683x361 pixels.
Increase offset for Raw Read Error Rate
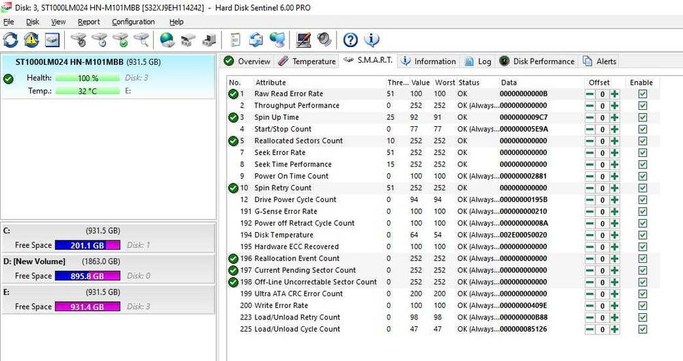click(x=615, y=94)
